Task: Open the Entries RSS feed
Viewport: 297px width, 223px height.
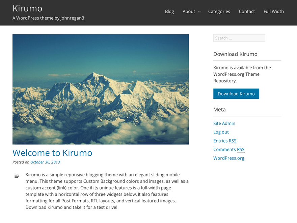Action: [225, 141]
